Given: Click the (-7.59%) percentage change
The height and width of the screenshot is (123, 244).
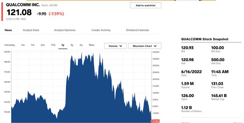Looking at the screenshot, I should click(56, 14).
